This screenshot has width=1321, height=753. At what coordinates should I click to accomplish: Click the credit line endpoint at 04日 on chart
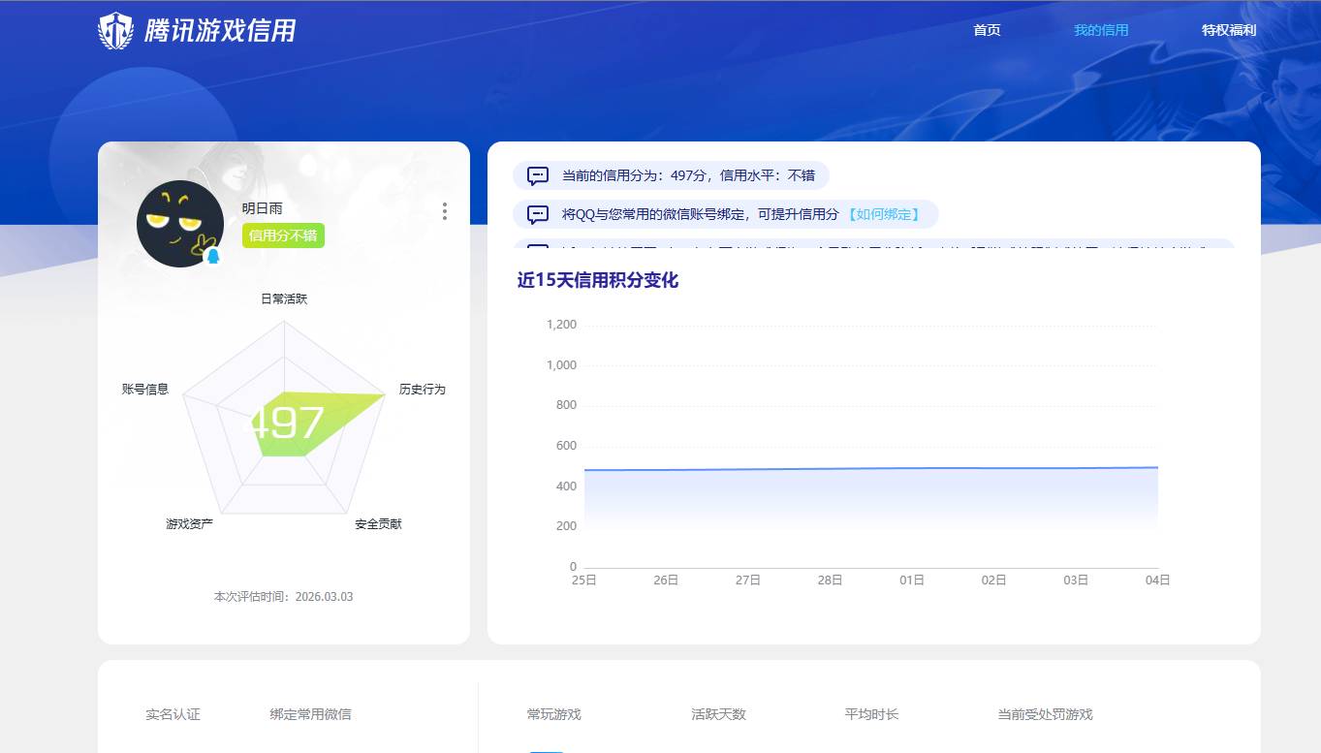click(x=1156, y=467)
